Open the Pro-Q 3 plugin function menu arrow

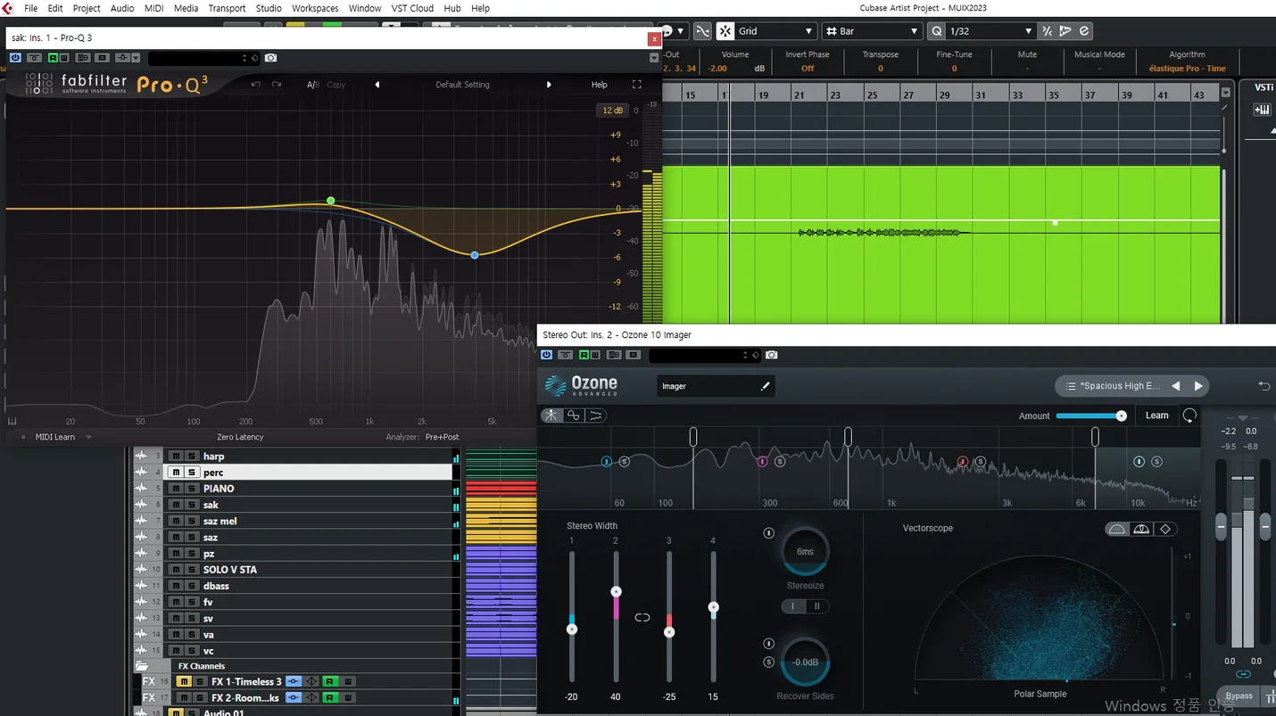(654, 58)
